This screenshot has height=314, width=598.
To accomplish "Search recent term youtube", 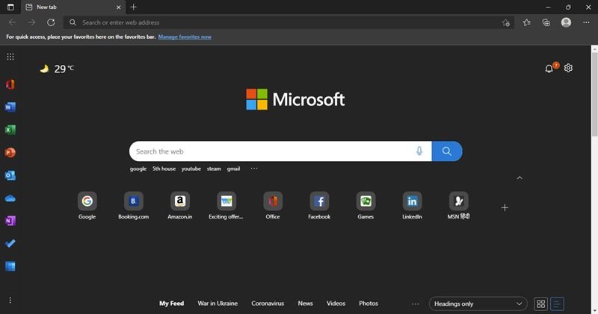I will [191, 169].
